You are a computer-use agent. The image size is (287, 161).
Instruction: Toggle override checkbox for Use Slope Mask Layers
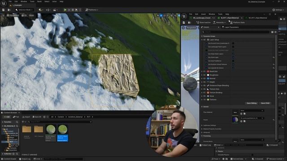[206, 54]
